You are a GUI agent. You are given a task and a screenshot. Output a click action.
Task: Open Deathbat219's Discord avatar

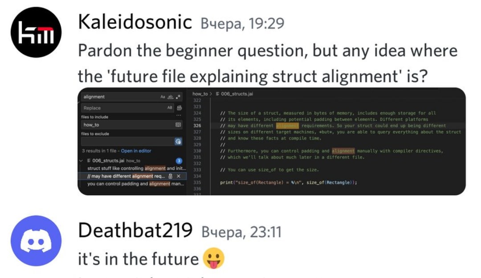(x=36, y=241)
